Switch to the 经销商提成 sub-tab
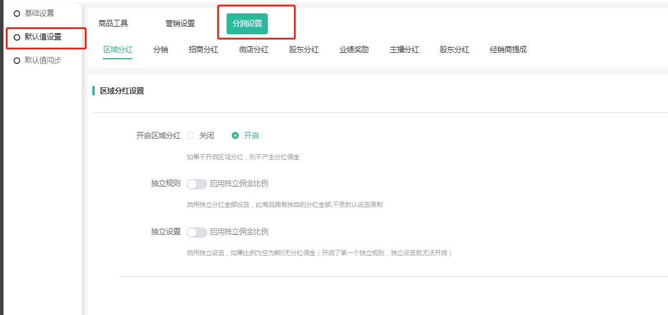 pos(508,50)
